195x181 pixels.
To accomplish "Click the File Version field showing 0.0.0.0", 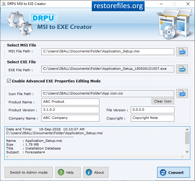I will 152,110.
